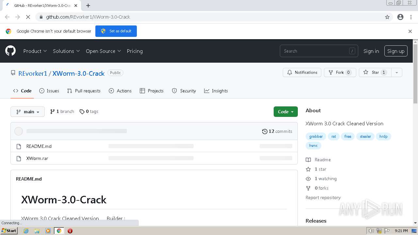418x235 pixels.
Task: Click the hvnc topic tag
Action: pos(313,146)
